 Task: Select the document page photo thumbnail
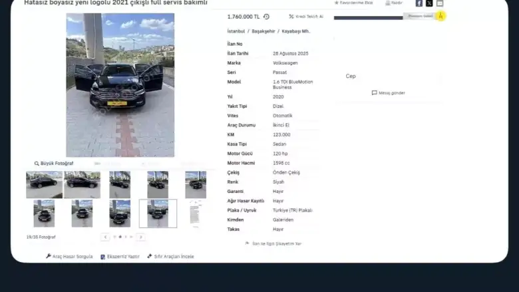195,214
